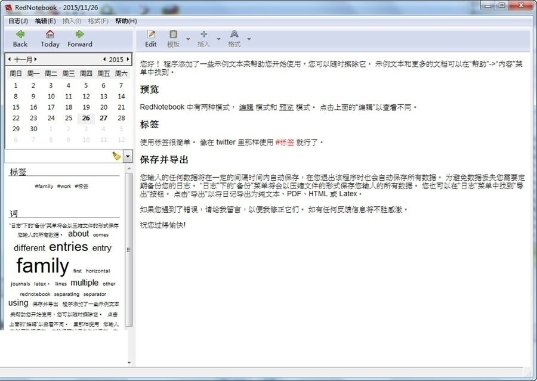Open the 日志(J) menu

[18, 21]
